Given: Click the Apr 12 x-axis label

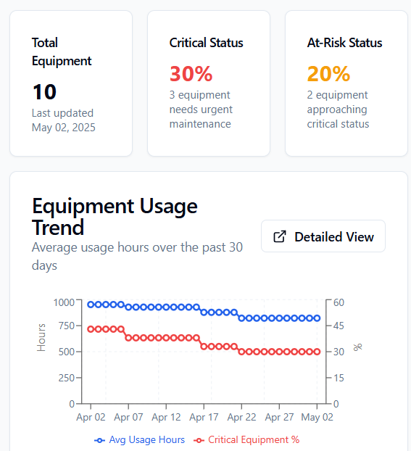Looking at the screenshot, I should pyautogui.click(x=166, y=417).
